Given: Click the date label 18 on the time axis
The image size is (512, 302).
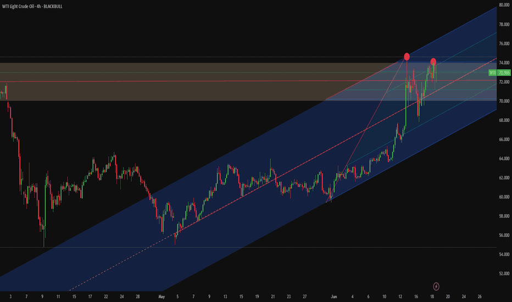Looking at the screenshot, I should click(432, 297).
